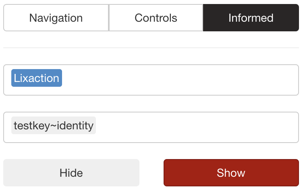Choose Controls in the tab bar

(156, 18)
